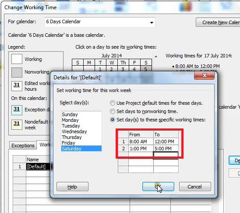Click the 'From' column header

pyautogui.click(x=141, y=135)
